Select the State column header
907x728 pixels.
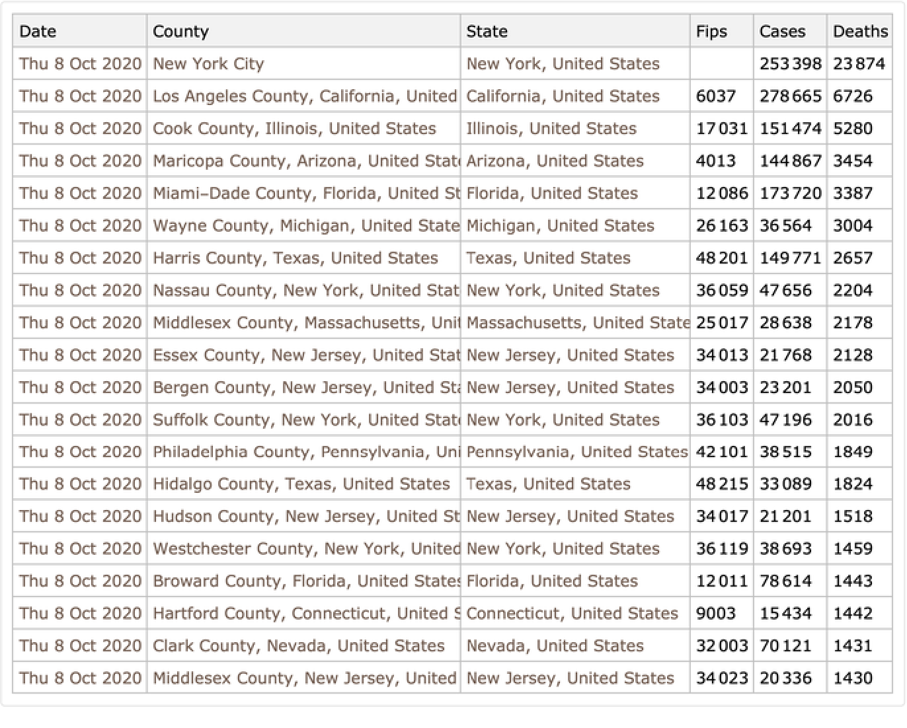click(487, 31)
